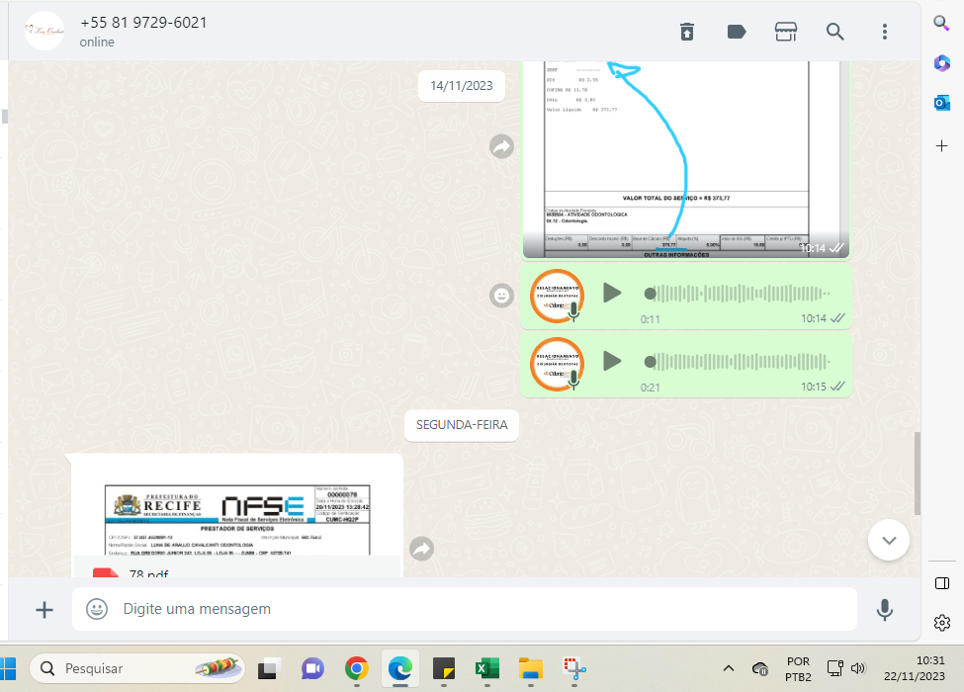Screen dimensions: 964x692
Task: Click the chat scrollbar thumb
Action: tap(918, 474)
